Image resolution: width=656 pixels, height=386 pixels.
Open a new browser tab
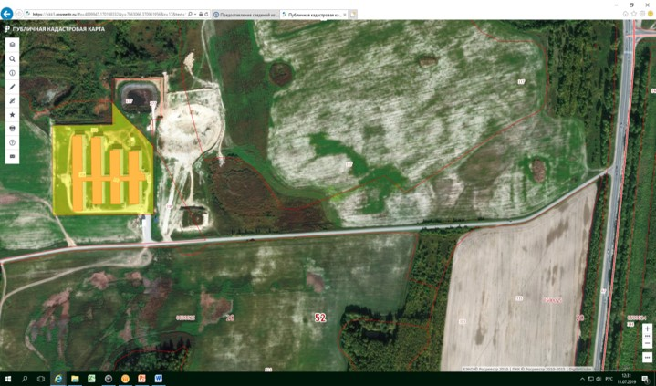coord(353,15)
